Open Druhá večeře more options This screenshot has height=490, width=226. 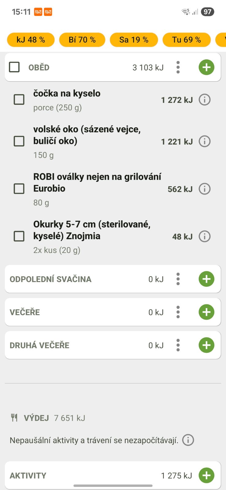[x=178, y=345]
